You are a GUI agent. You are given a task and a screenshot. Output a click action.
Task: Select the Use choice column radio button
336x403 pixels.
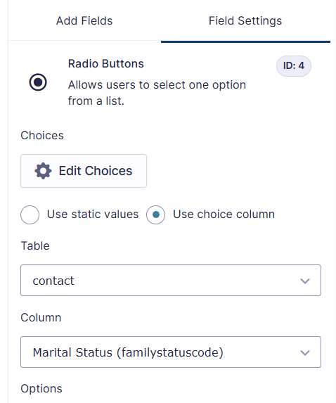pos(155,215)
